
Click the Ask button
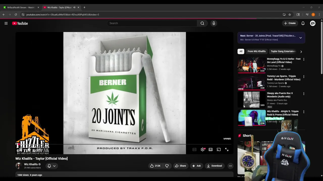pos(196,166)
